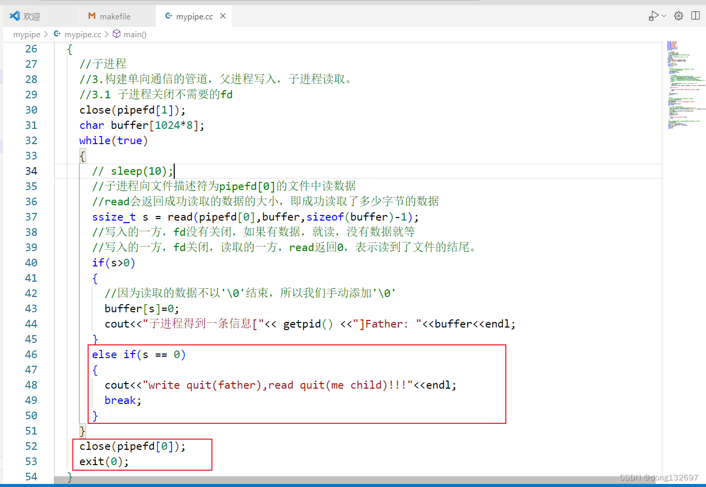
Task: Open the settings gear in editor toolbar
Action: coord(678,16)
